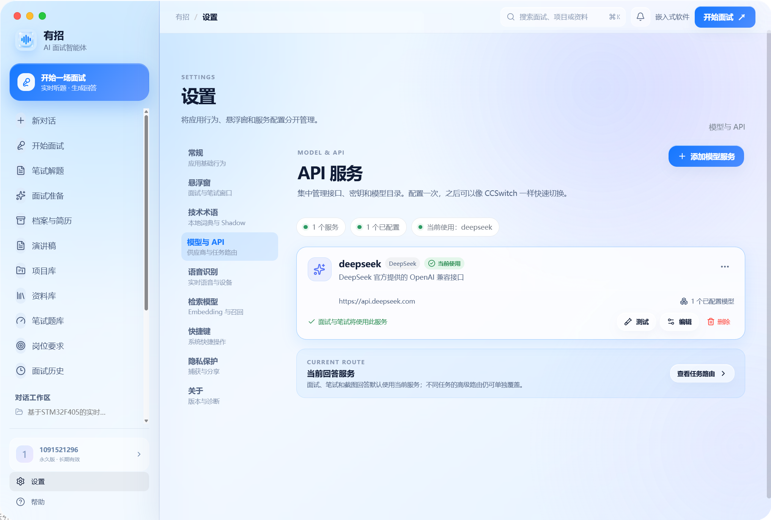
Task: Click the 测试 button on deepseek card
Action: (x=637, y=322)
